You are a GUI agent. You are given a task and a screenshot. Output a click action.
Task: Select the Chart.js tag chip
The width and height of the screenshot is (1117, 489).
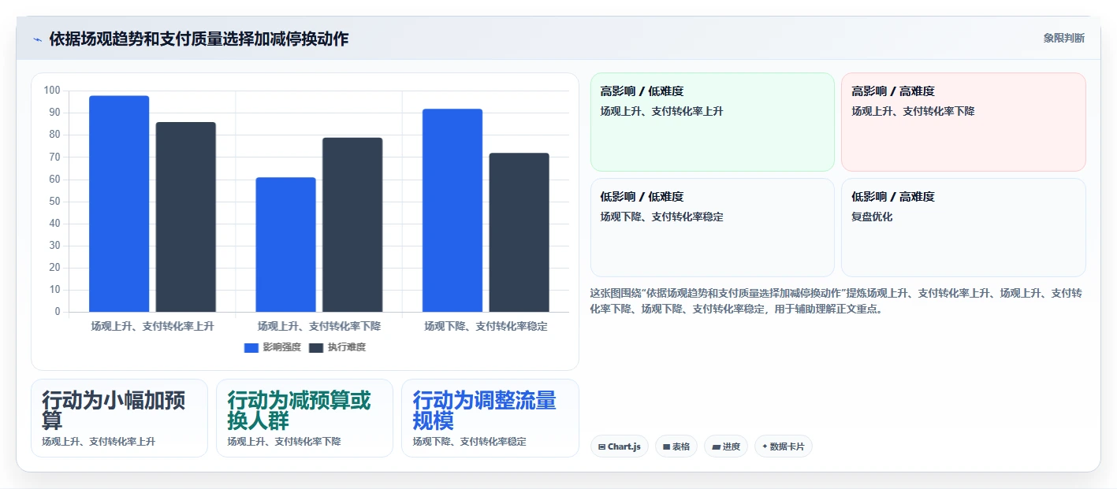620,446
